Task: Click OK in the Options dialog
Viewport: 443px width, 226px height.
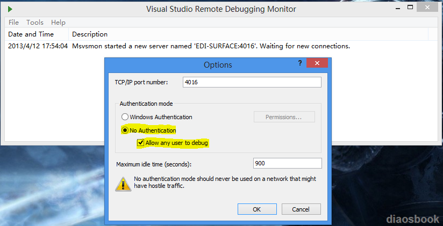Action: pyautogui.click(x=257, y=209)
